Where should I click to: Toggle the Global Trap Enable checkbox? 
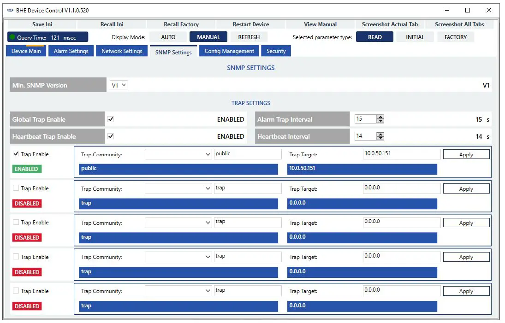pos(111,119)
